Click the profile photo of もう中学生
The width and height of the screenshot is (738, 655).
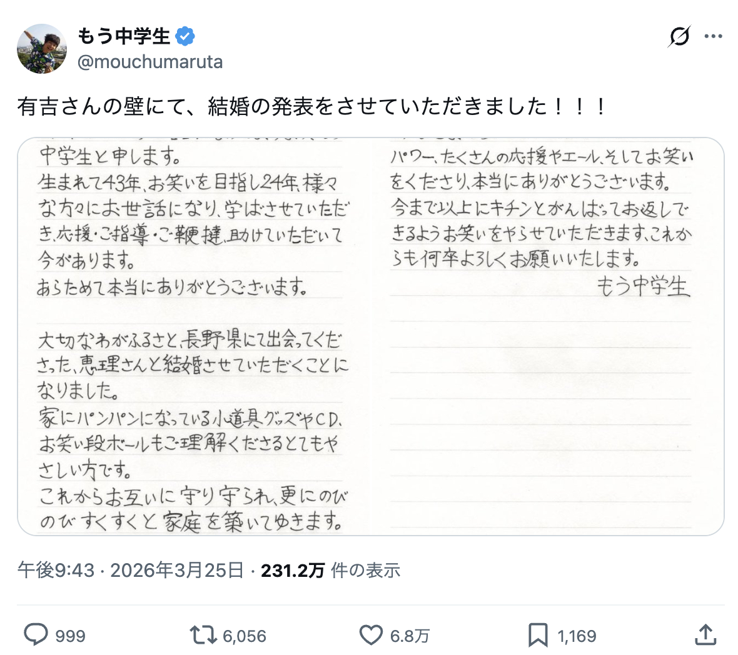click(41, 48)
